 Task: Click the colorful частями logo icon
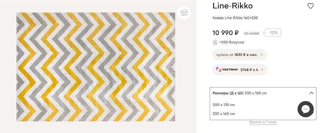coord(219,70)
